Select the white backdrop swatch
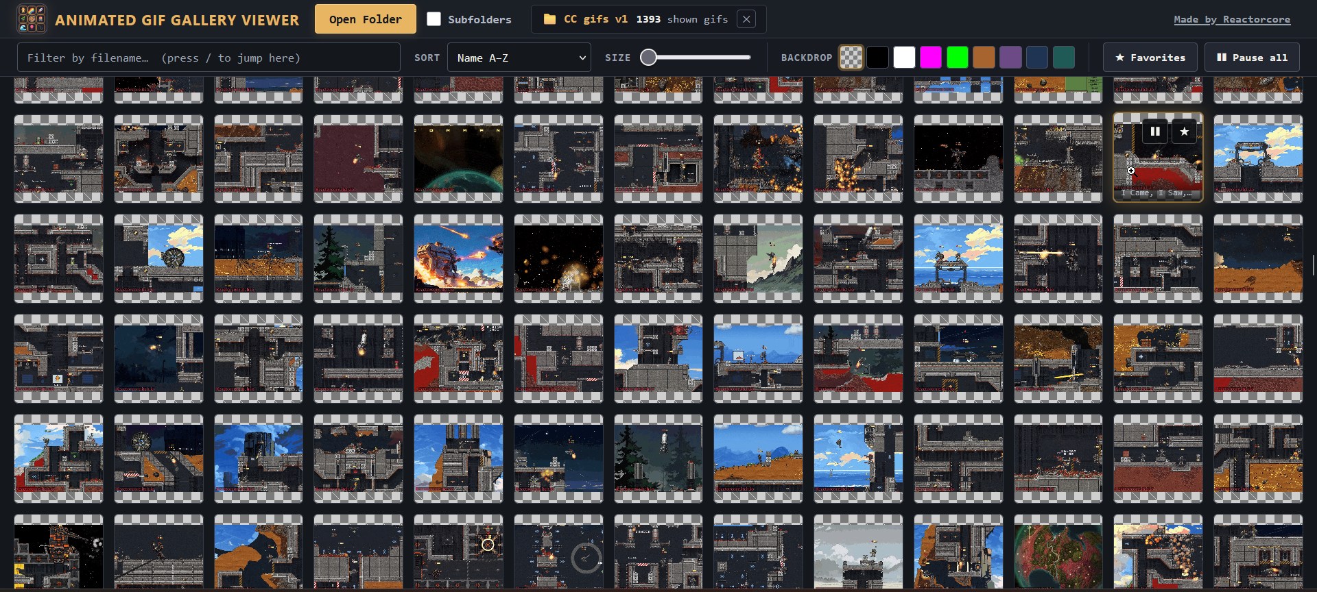The width and height of the screenshot is (1317, 592). pyautogui.click(x=904, y=58)
